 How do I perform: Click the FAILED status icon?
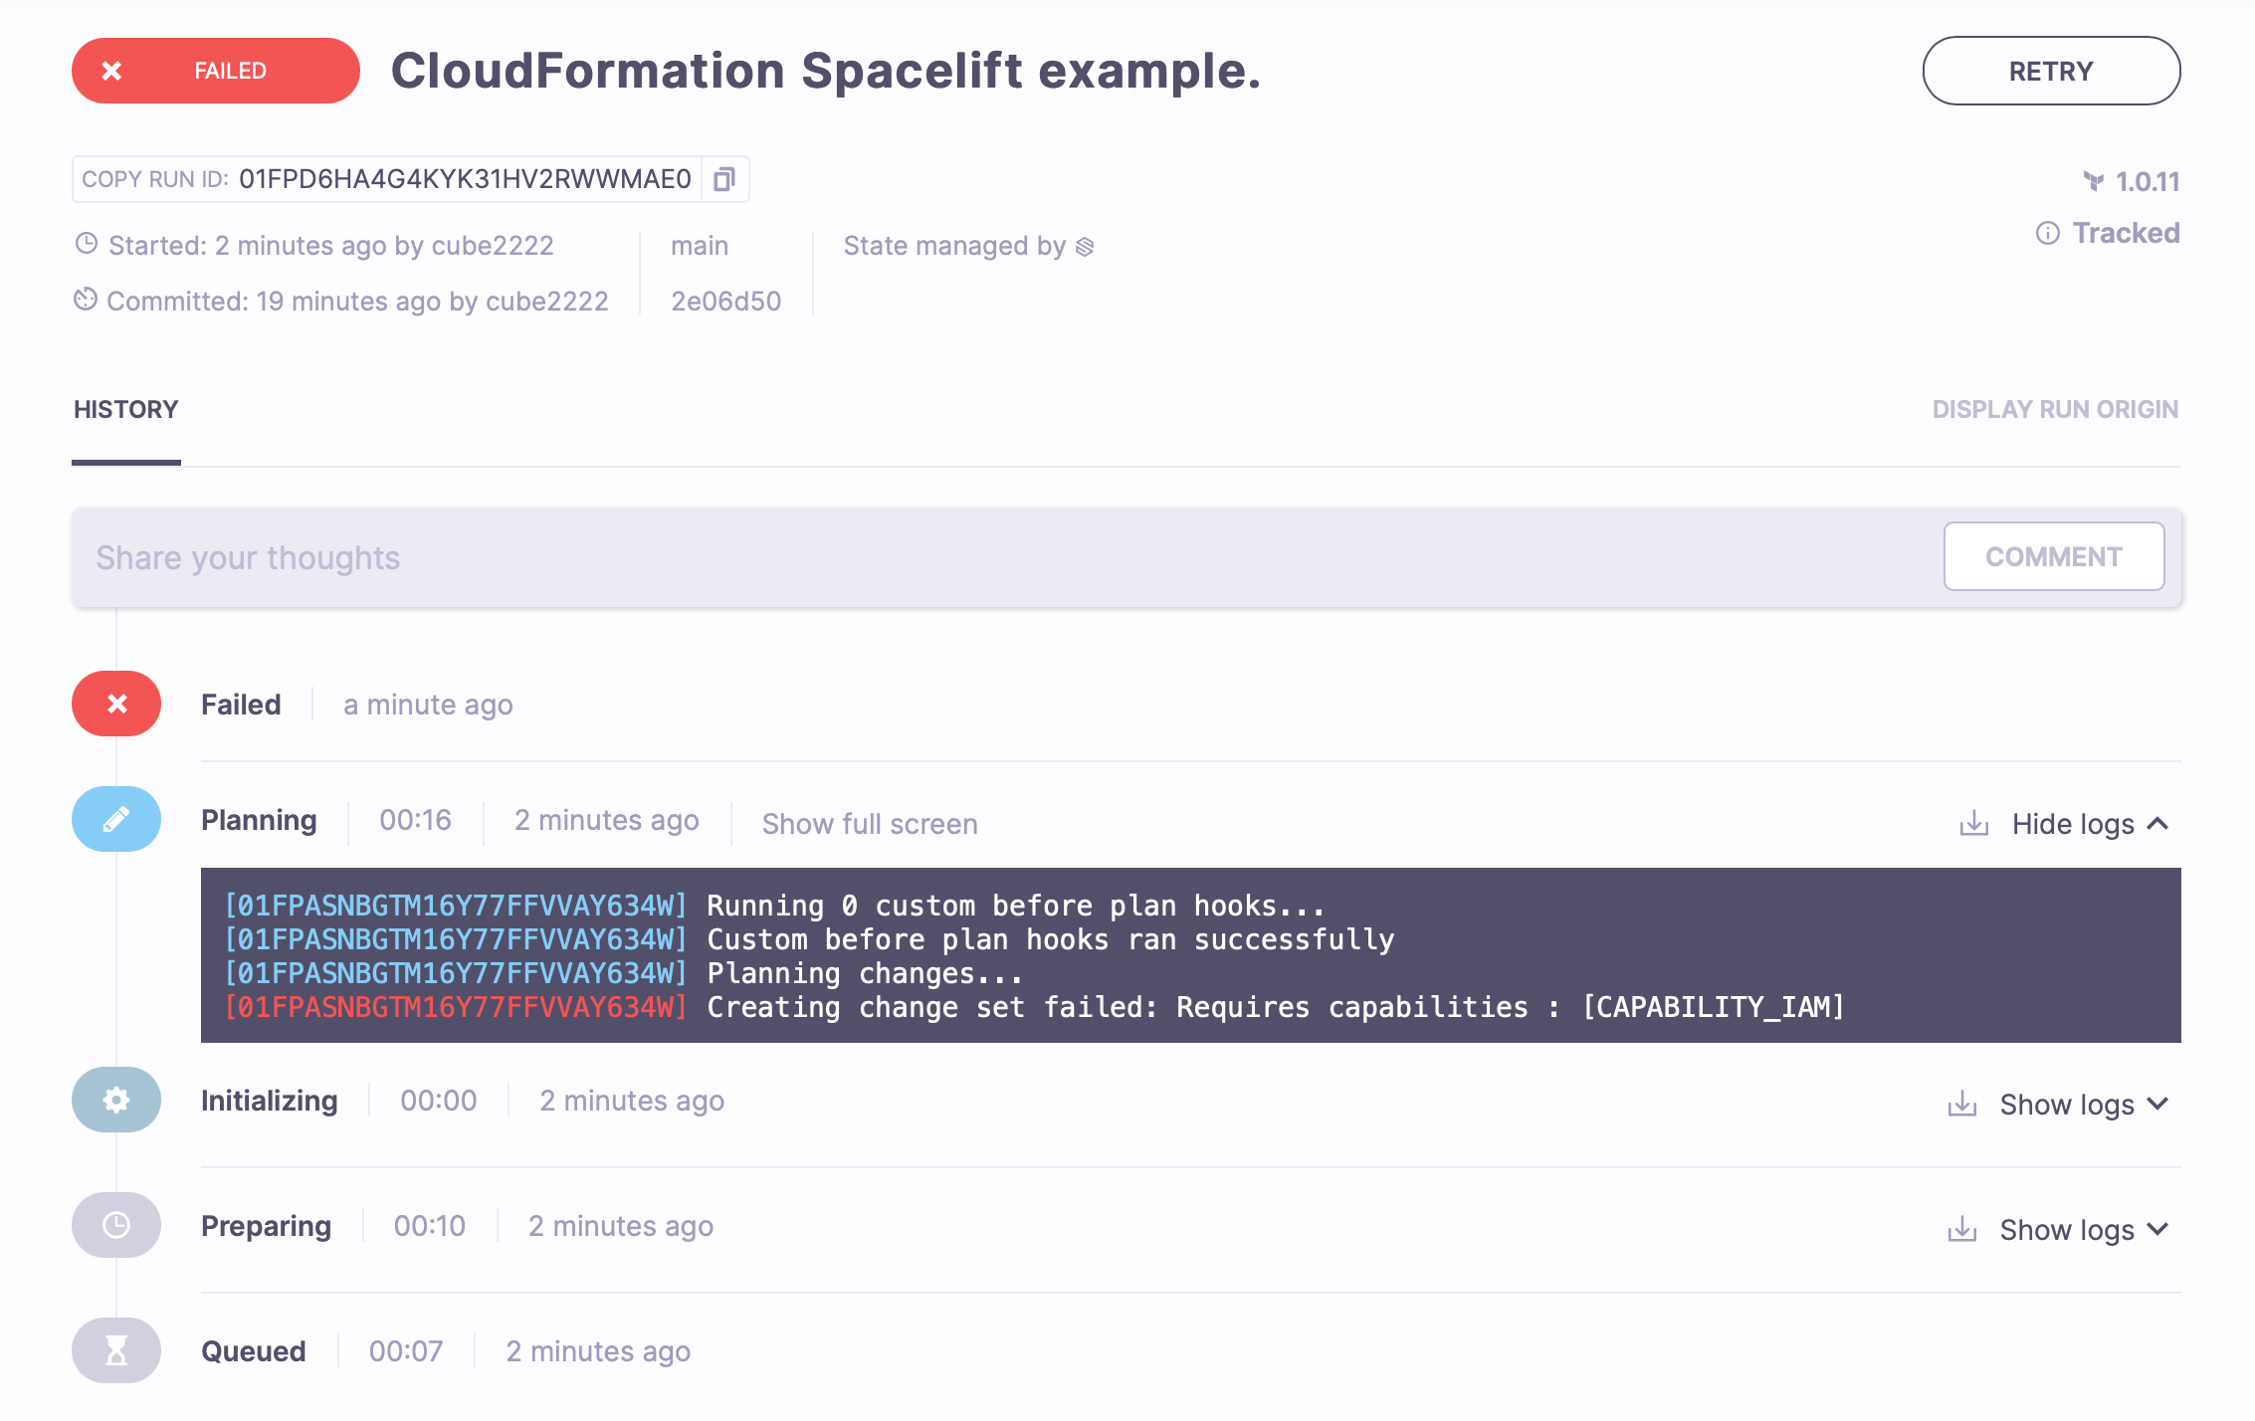tap(109, 71)
